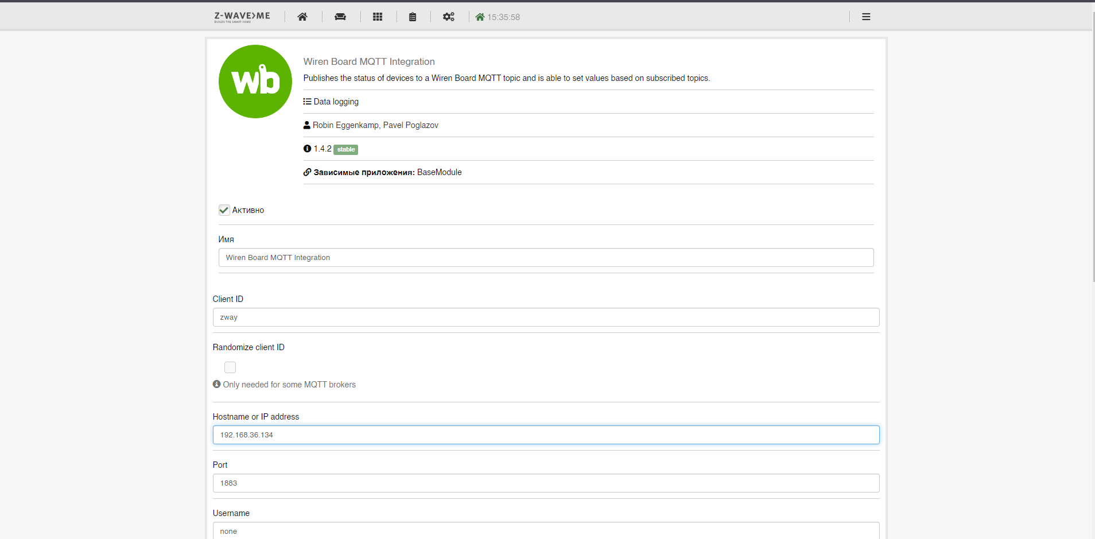Open the Rooms sofa icon
The width and height of the screenshot is (1095, 539).
340,17
